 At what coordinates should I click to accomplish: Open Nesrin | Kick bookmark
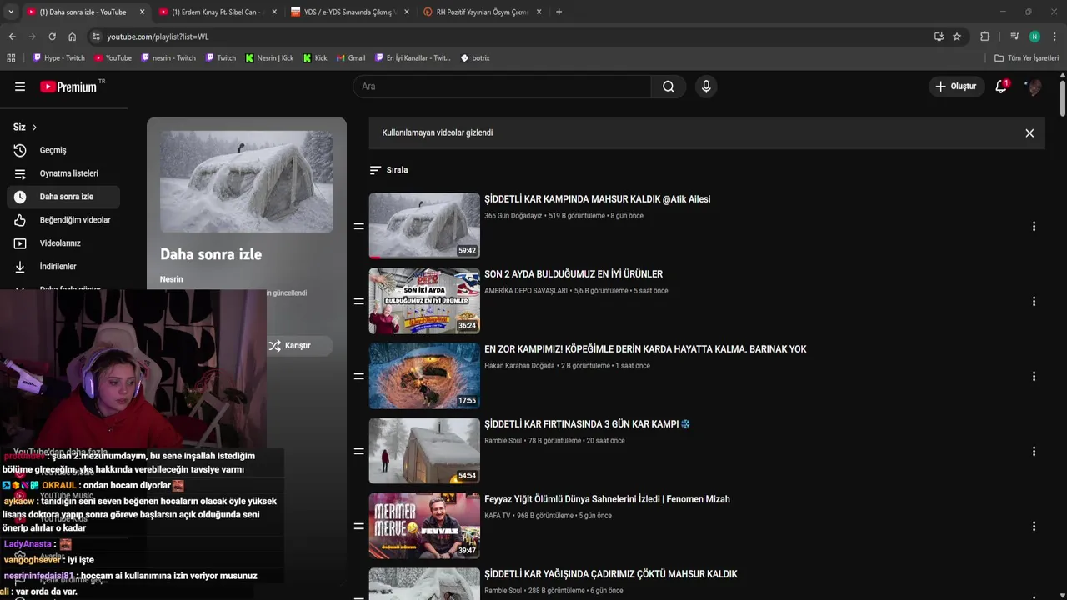point(269,58)
